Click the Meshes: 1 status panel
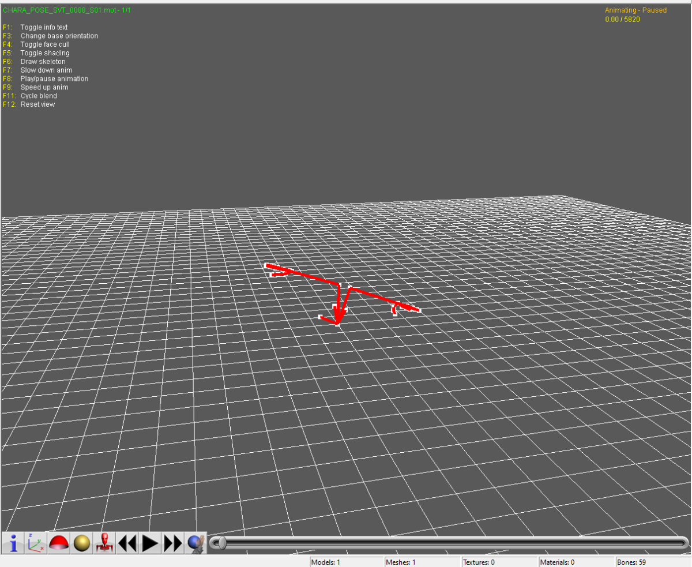The height and width of the screenshot is (567, 692). pyautogui.click(x=422, y=562)
